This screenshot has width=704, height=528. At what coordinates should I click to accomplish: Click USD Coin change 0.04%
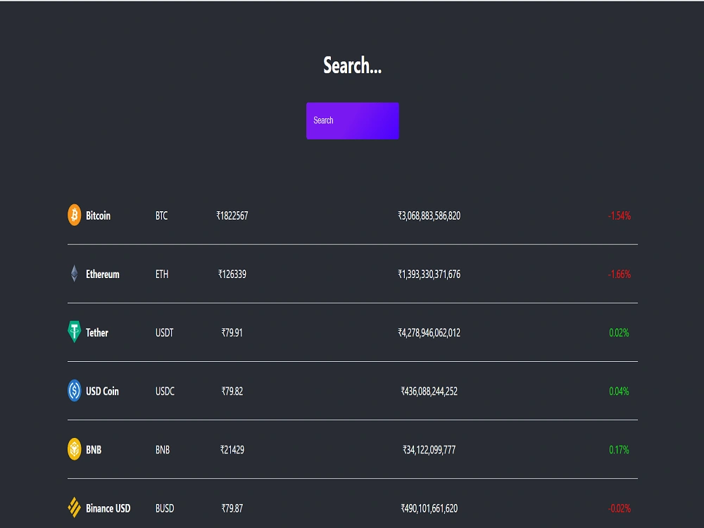point(619,391)
